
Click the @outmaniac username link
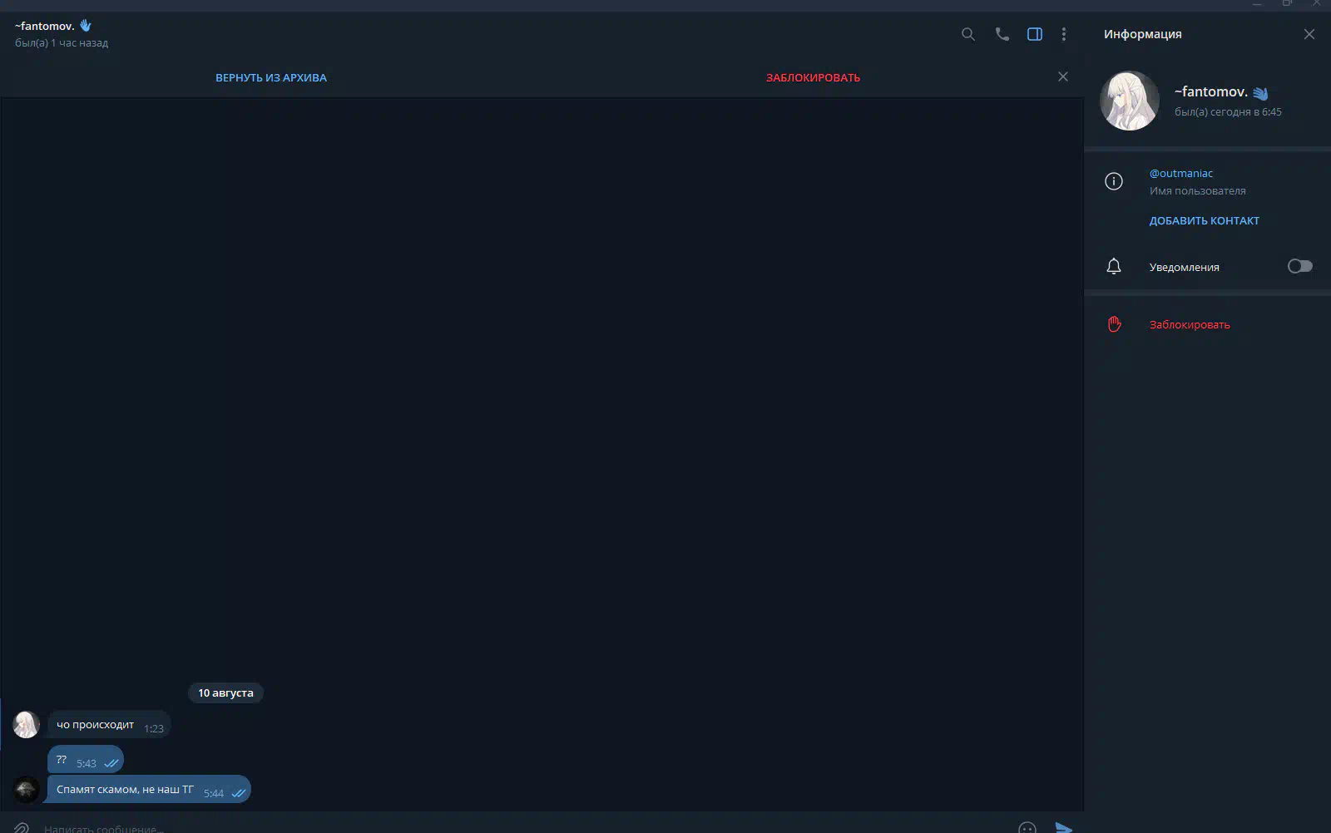click(x=1180, y=173)
